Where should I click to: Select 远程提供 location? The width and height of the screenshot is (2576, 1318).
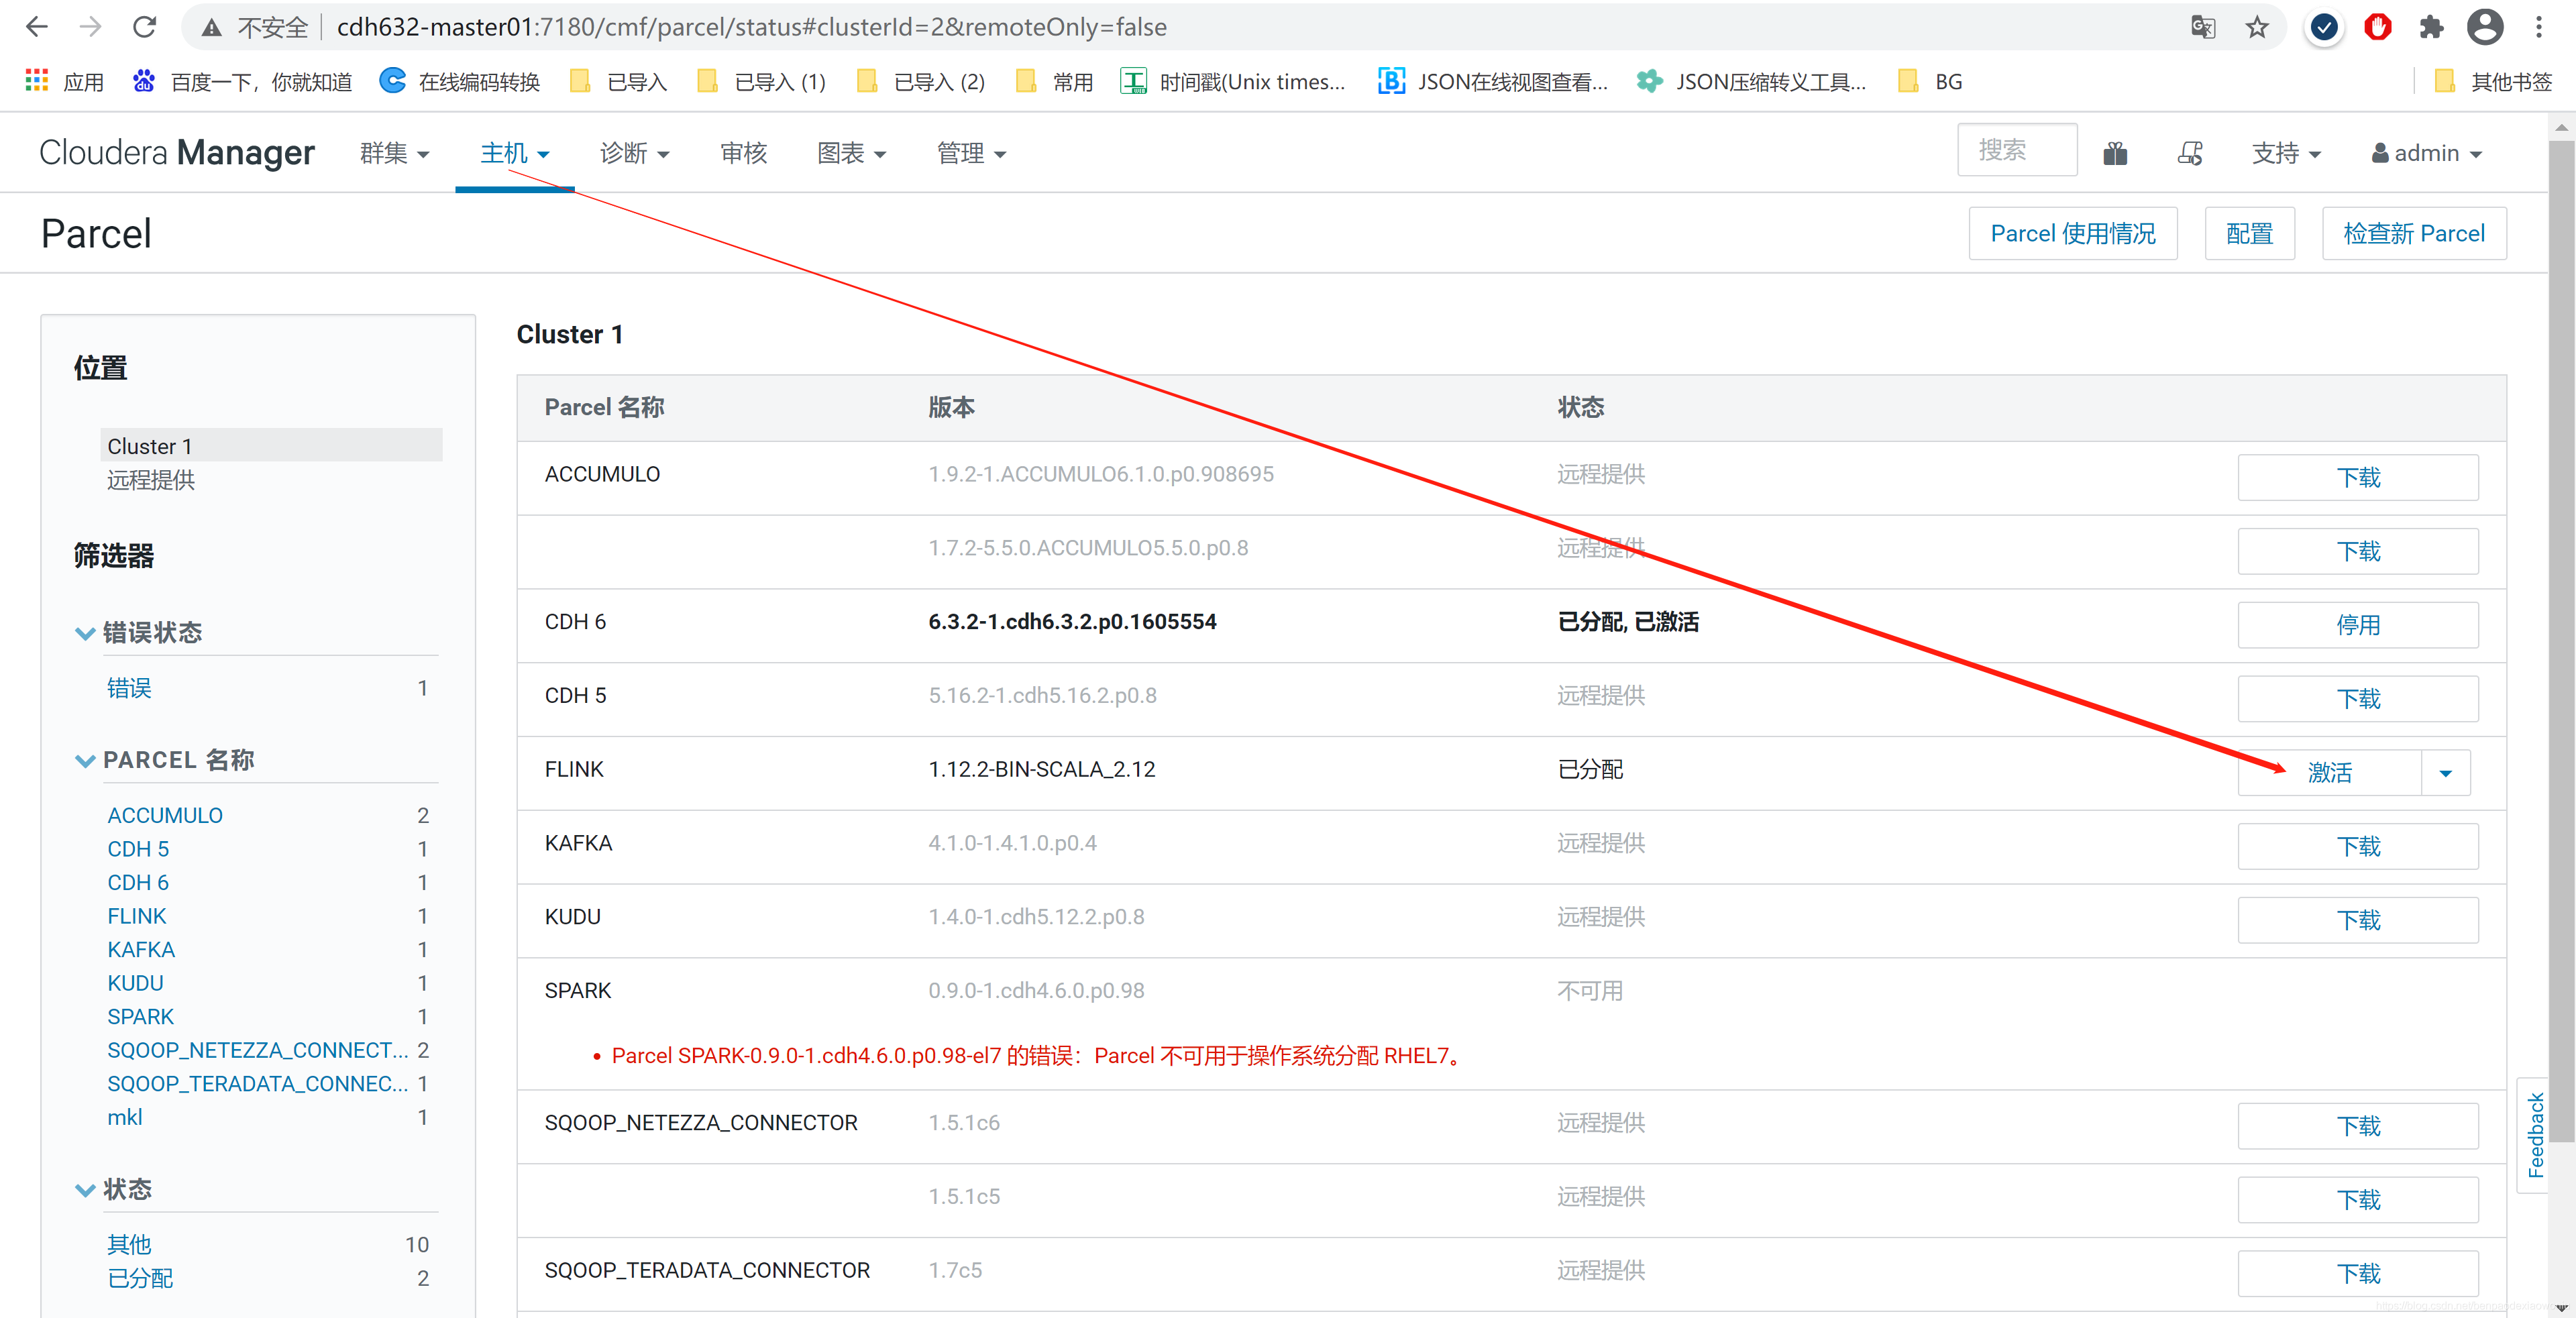tap(151, 480)
